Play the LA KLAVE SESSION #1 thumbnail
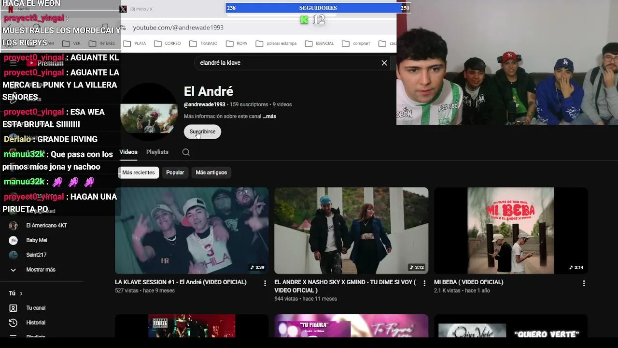618x348 pixels. [x=192, y=231]
